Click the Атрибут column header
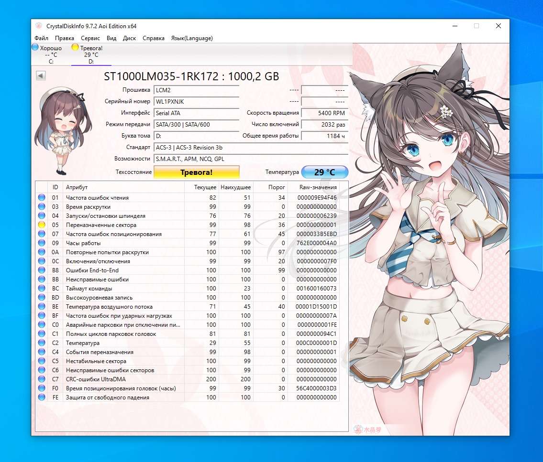Screen dimensions: 543x462 (123, 187)
